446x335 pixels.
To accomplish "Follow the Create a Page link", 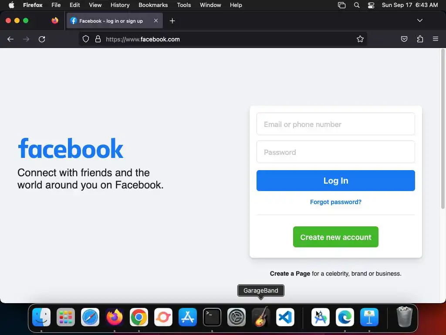I will point(290,273).
